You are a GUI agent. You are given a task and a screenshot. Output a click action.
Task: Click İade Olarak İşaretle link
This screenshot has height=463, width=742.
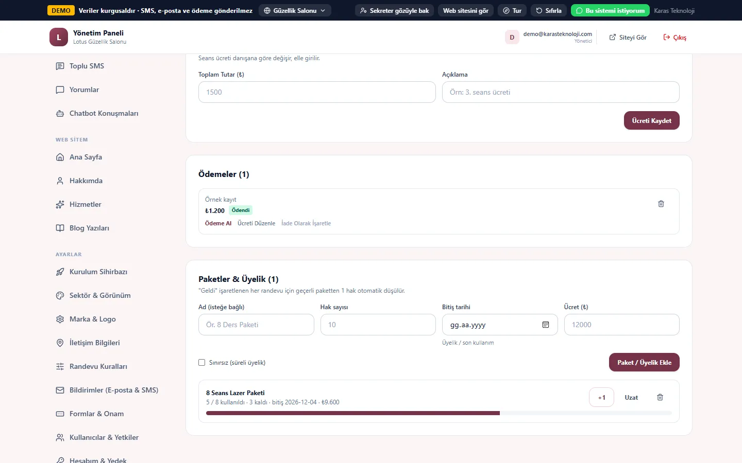(x=306, y=223)
